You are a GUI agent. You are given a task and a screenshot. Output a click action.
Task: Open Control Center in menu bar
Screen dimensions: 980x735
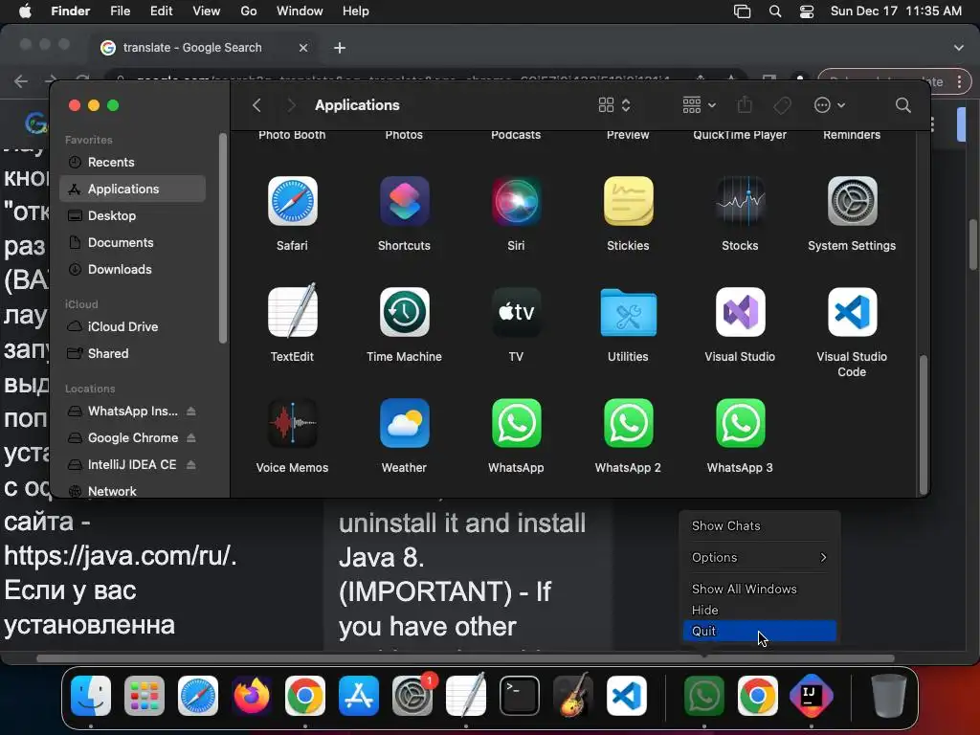tap(806, 11)
